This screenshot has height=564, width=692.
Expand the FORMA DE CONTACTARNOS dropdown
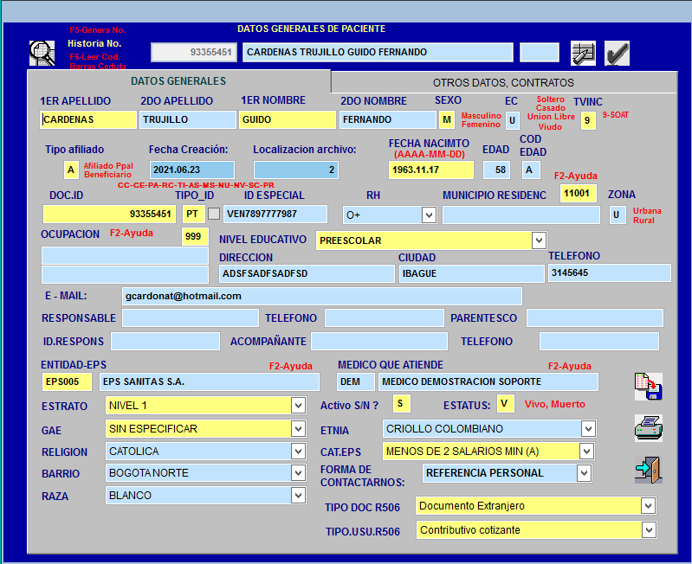584,473
